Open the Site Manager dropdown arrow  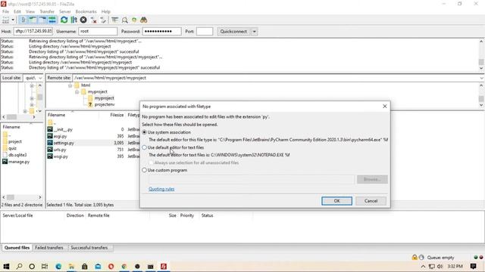13,20
